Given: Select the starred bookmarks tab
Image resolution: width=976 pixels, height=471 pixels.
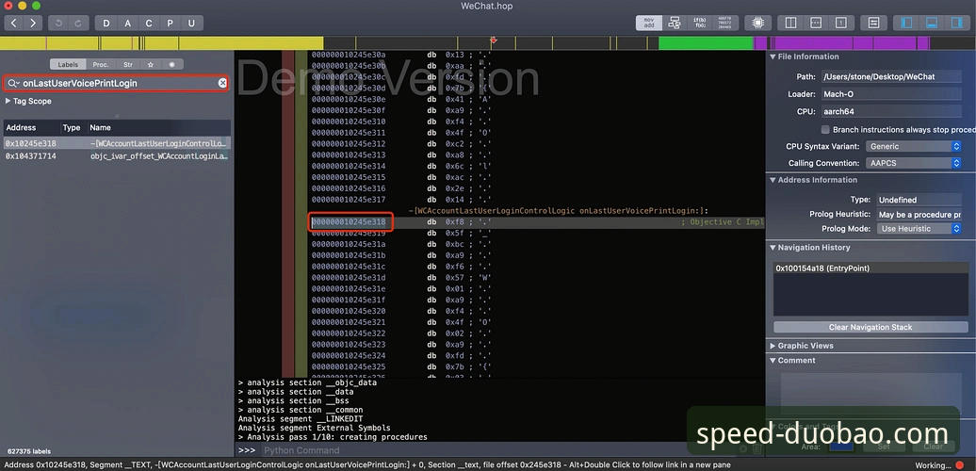Looking at the screenshot, I should coord(151,65).
